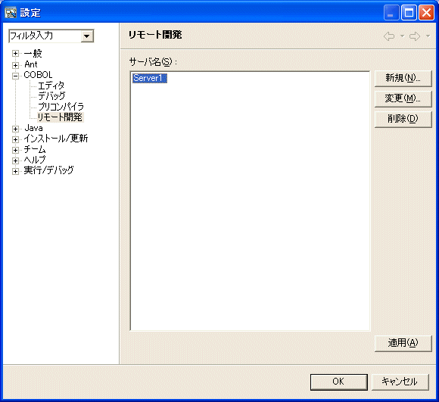The width and height of the screenshot is (439, 402).
Task: Open the フィルタ入力 combo dropdown arrow
Action: (87, 36)
